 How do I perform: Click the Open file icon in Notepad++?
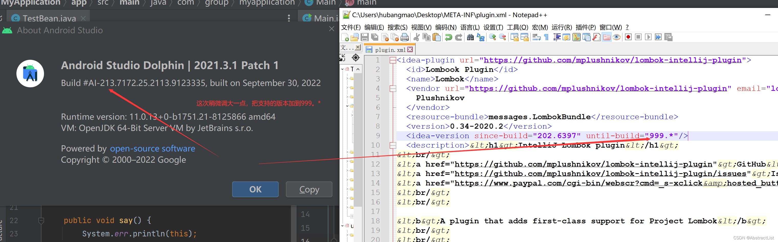click(354, 37)
